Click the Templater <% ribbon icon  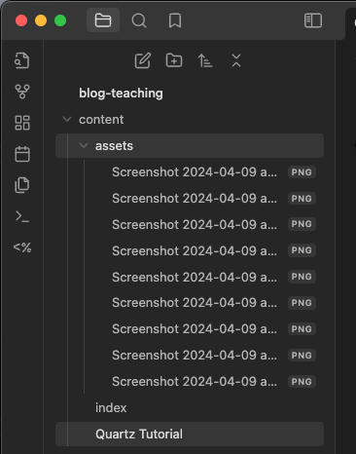tap(22, 247)
